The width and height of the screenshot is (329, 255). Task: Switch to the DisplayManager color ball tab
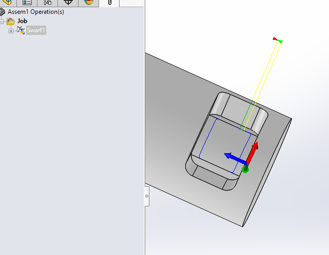(89, 2)
